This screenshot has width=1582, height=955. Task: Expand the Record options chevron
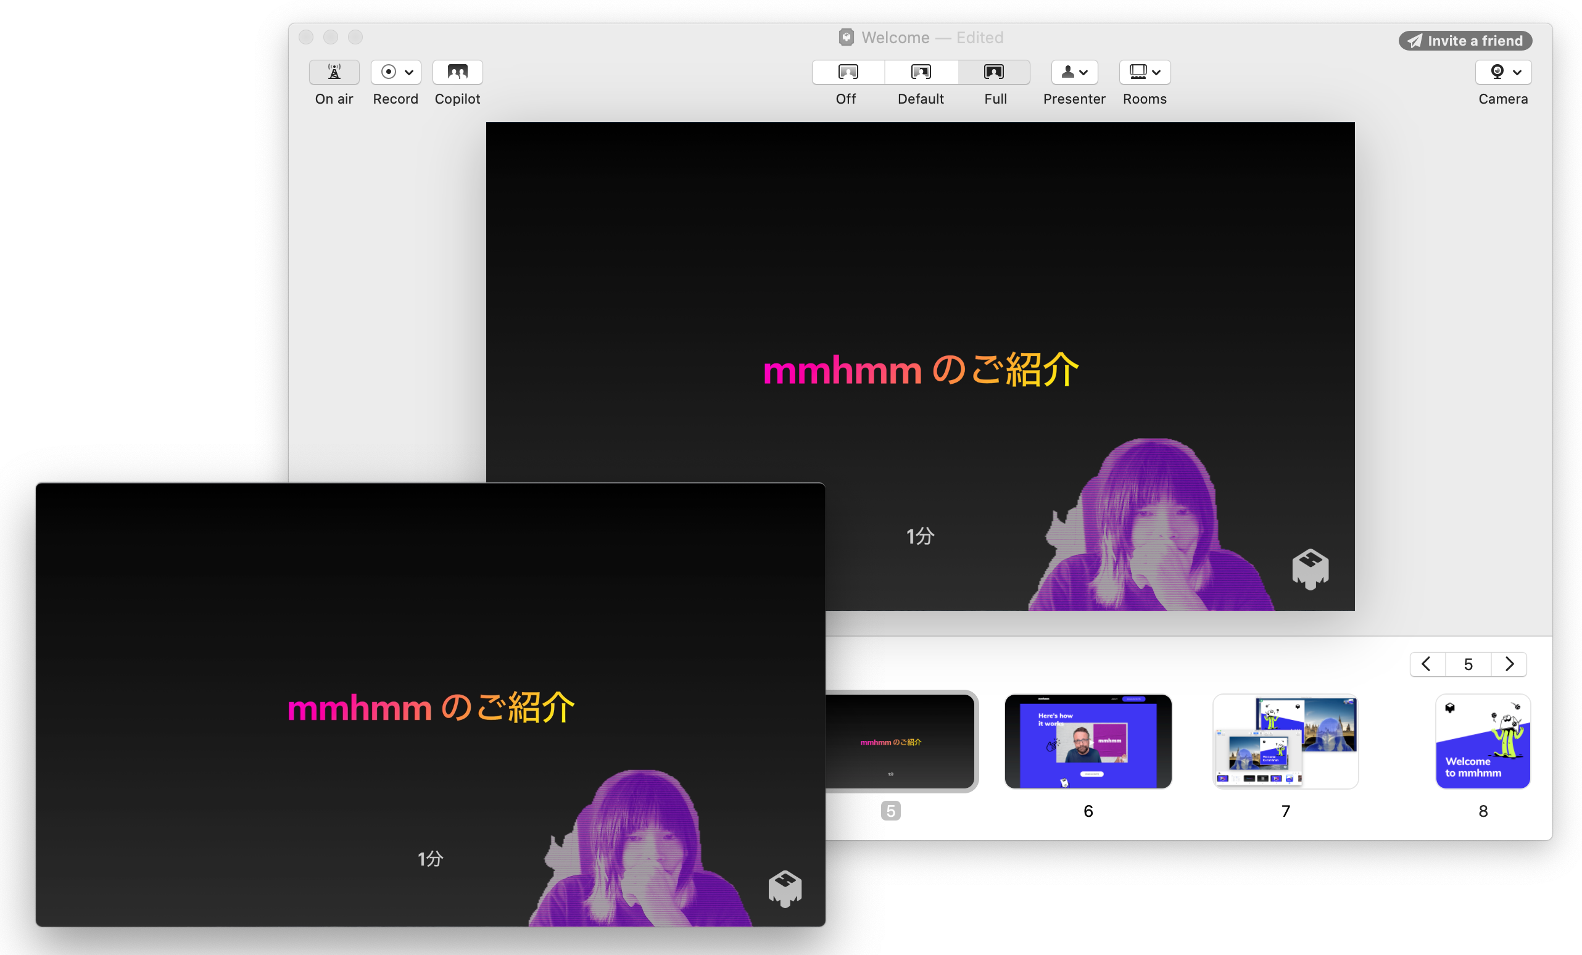(409, 73)
